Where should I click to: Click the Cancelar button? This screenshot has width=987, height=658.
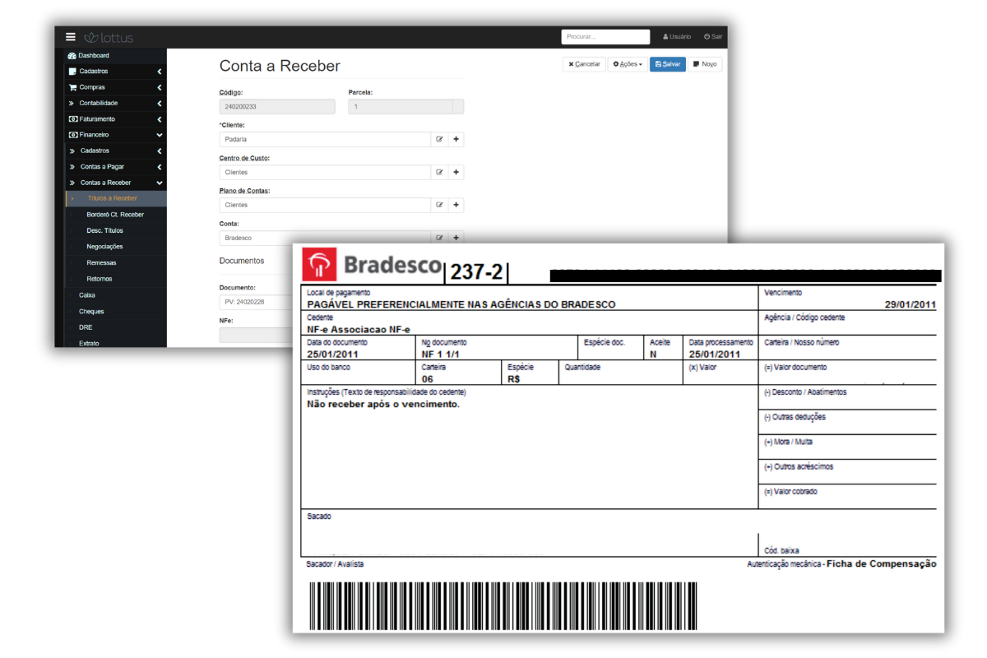[584, 64]
